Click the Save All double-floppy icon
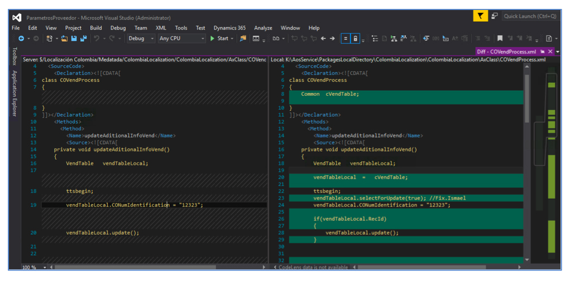The height and width of the screenshot is (281, 570). click(x=84, y=38)
